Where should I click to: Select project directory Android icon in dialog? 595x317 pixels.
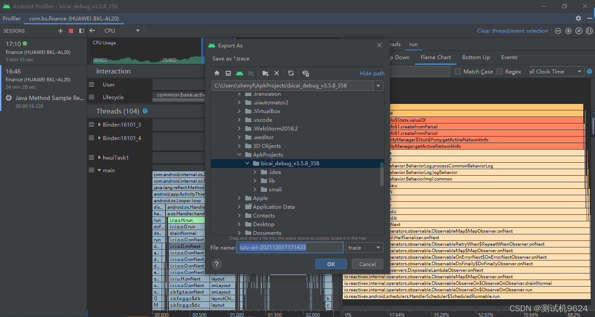[240, 73]
